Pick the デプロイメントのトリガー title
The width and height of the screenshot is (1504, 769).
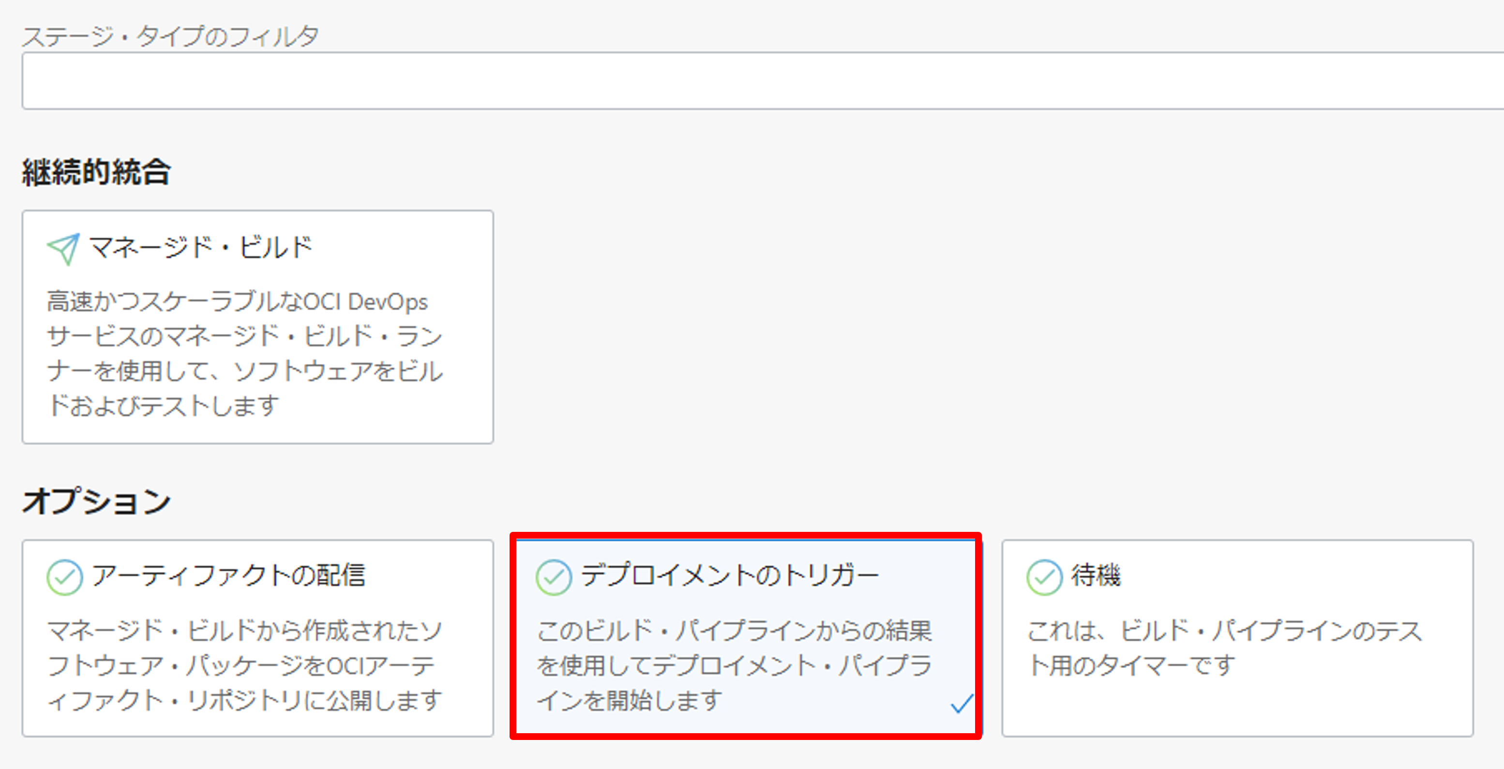(x=730, y=576)
